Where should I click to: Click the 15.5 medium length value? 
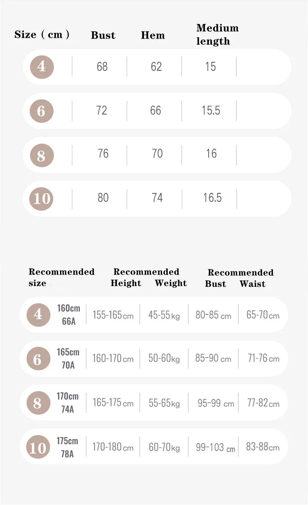click(x=211, y=111)
